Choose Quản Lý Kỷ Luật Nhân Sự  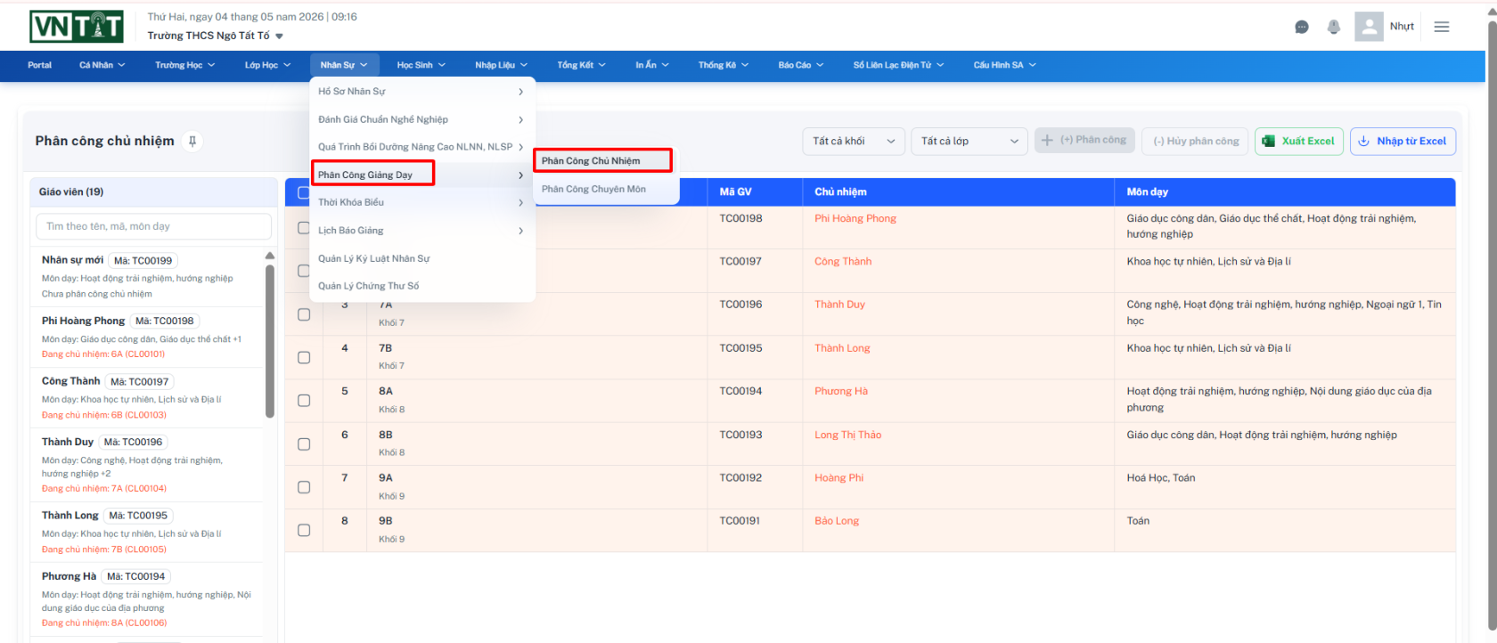(x=421, y=258)
